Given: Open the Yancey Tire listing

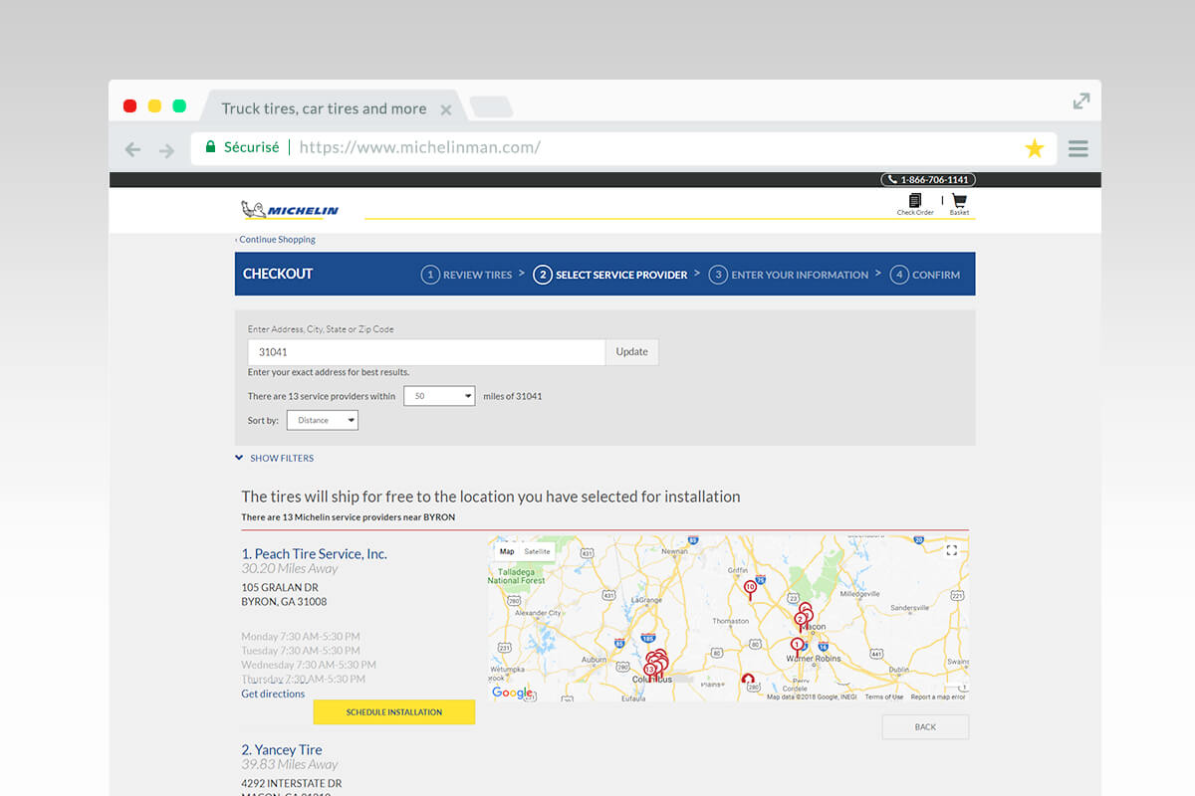Looking at the screenshot, I should [x=282, y=750].
